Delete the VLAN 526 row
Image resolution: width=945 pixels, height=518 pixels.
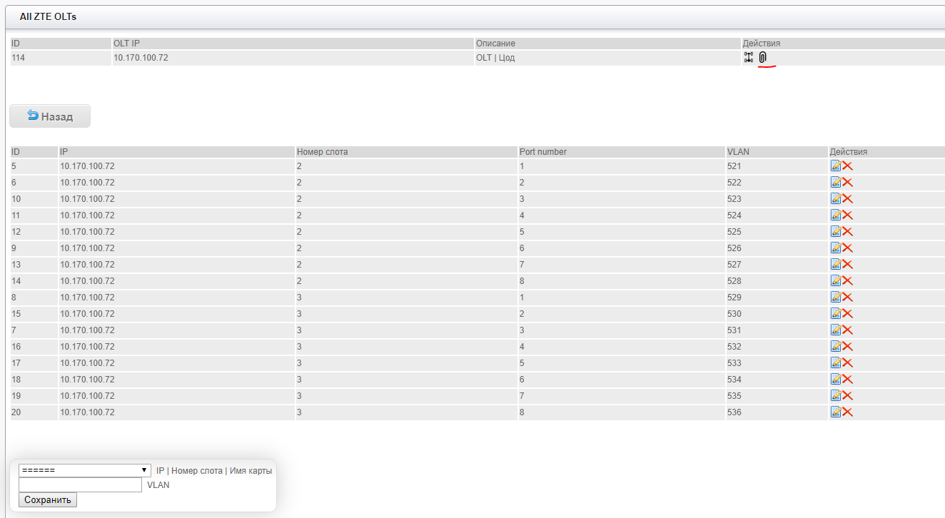tap(848, 248)
